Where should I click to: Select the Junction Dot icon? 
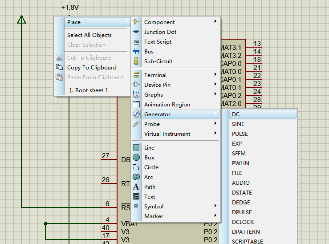[x=136, y=32]
